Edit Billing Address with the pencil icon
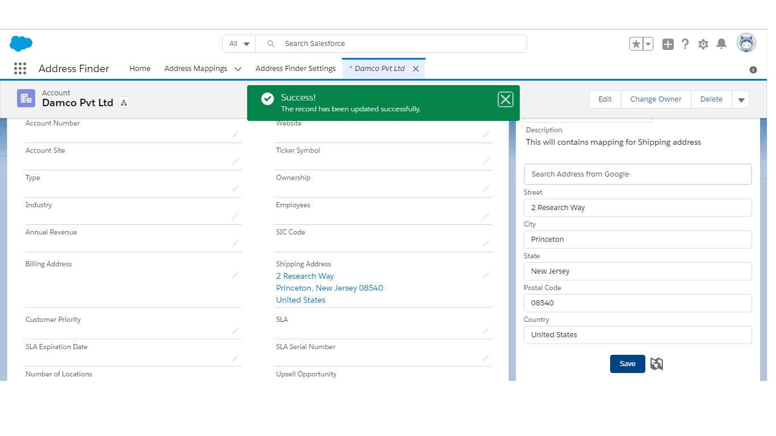This screenshot has height=436, width=776. [x=236, y=275]
